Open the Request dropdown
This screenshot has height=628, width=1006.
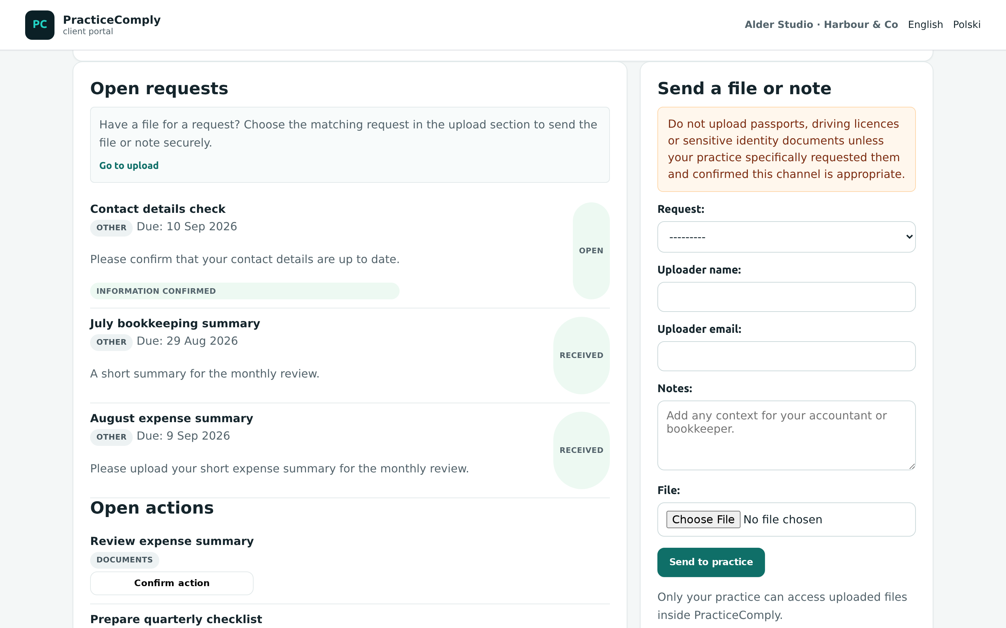[786, 237]
